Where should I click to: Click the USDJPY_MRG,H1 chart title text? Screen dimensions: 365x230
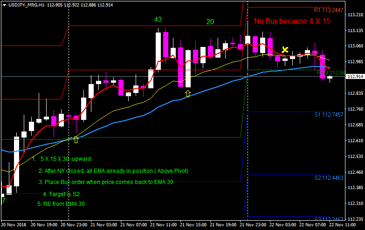click(26, 5)
